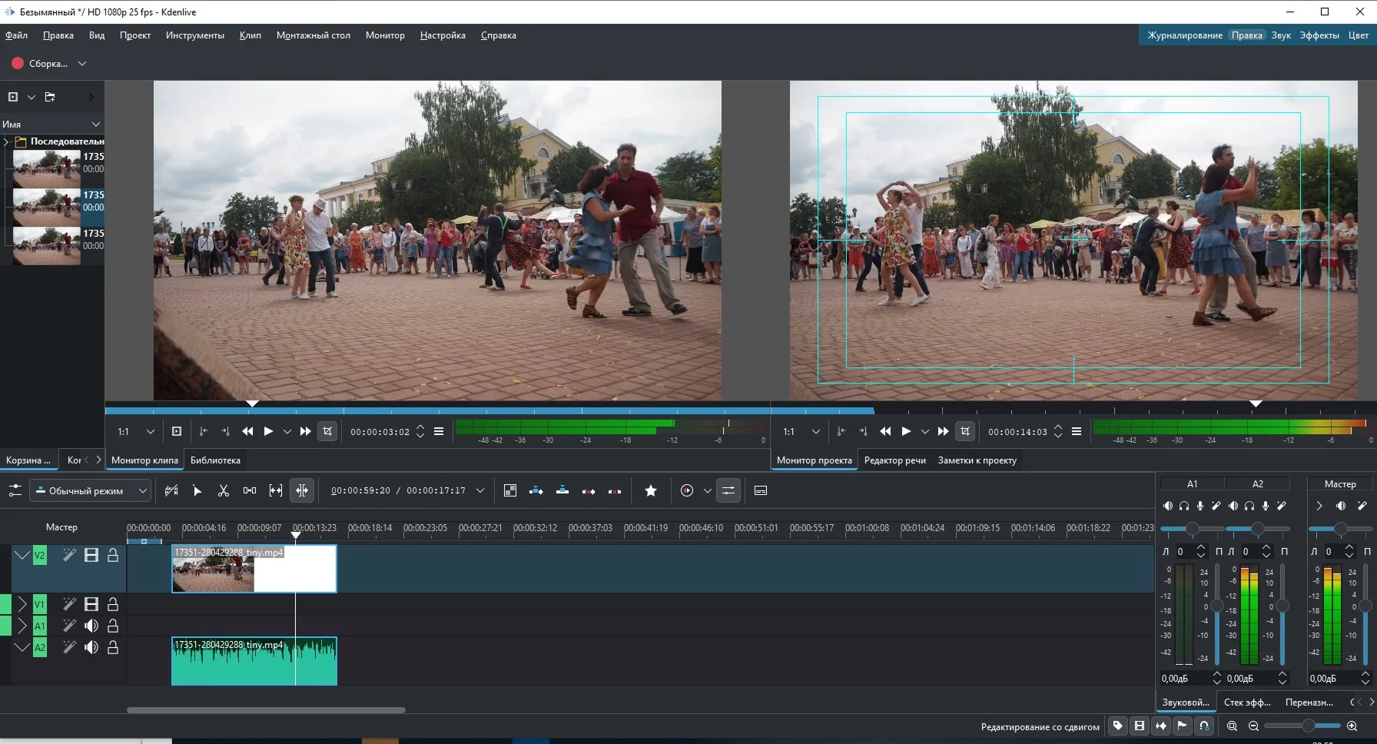Zoom out timeline with minus magnifier

[1253, 726]
